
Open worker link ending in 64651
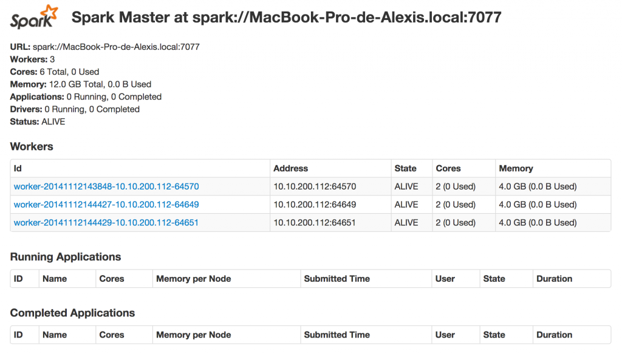[106, 223]
